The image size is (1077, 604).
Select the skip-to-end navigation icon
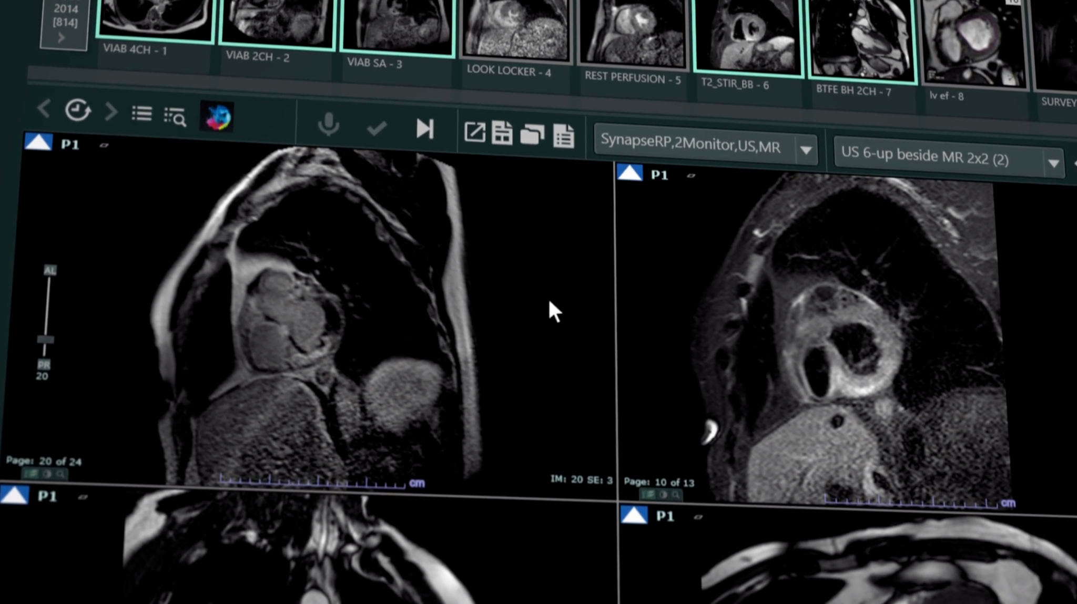pos(424,130)
